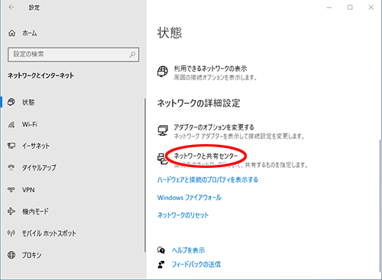Click the adapter options monitor icon
This screenshot has height=280, width=382.
pyautogui.click(x=163, y=130)
